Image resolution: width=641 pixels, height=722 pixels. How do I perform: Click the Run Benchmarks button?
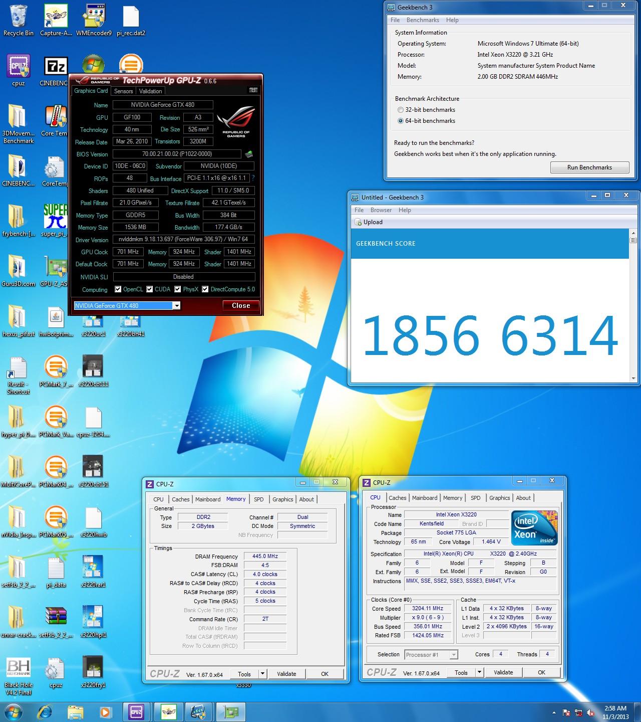pyautogui.click(x=589, y=167)
